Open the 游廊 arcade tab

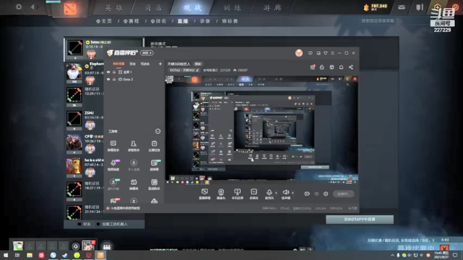tap(272, 8)
